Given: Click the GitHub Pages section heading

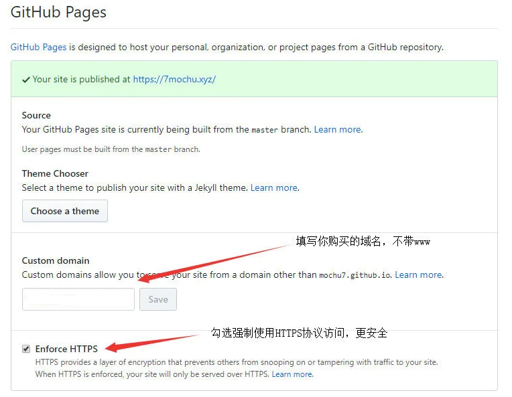Looking at the screenshot, I should tap(58, 12).
